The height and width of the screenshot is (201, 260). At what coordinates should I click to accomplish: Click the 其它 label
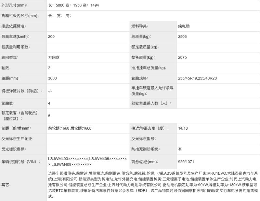pos(6,185)
